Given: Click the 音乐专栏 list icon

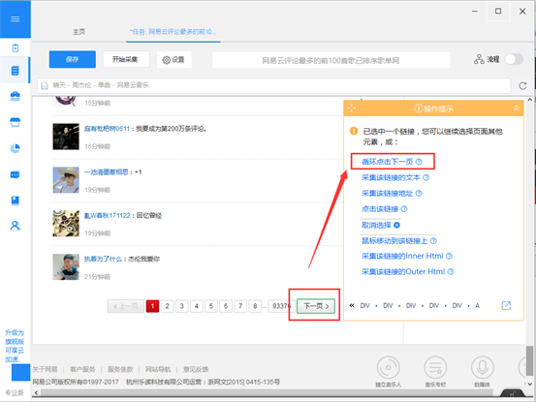Looking at the screenshot, I should (435, 367).
